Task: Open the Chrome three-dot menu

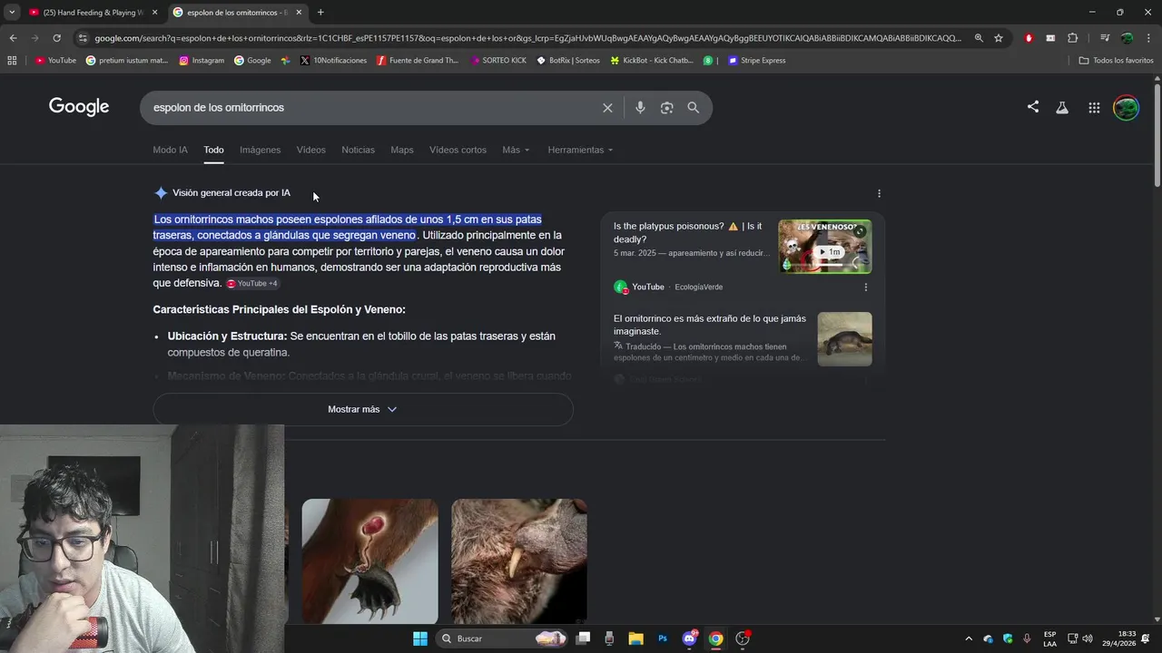Action: point(1147,38)
